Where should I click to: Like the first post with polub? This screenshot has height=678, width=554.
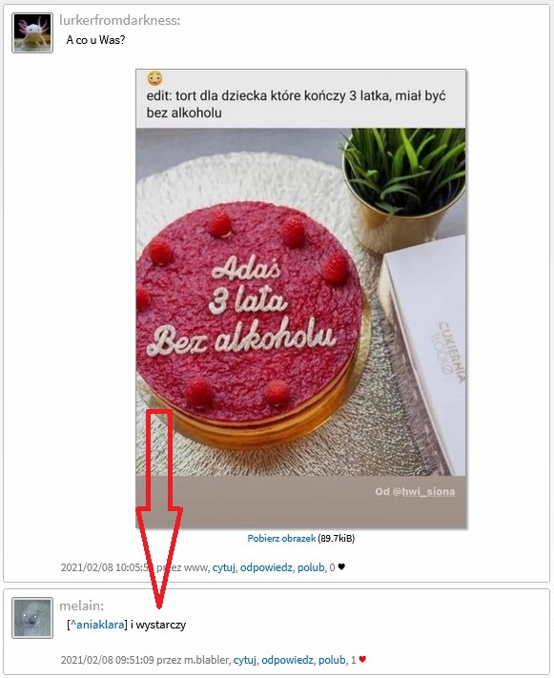[x=311, y=567]
